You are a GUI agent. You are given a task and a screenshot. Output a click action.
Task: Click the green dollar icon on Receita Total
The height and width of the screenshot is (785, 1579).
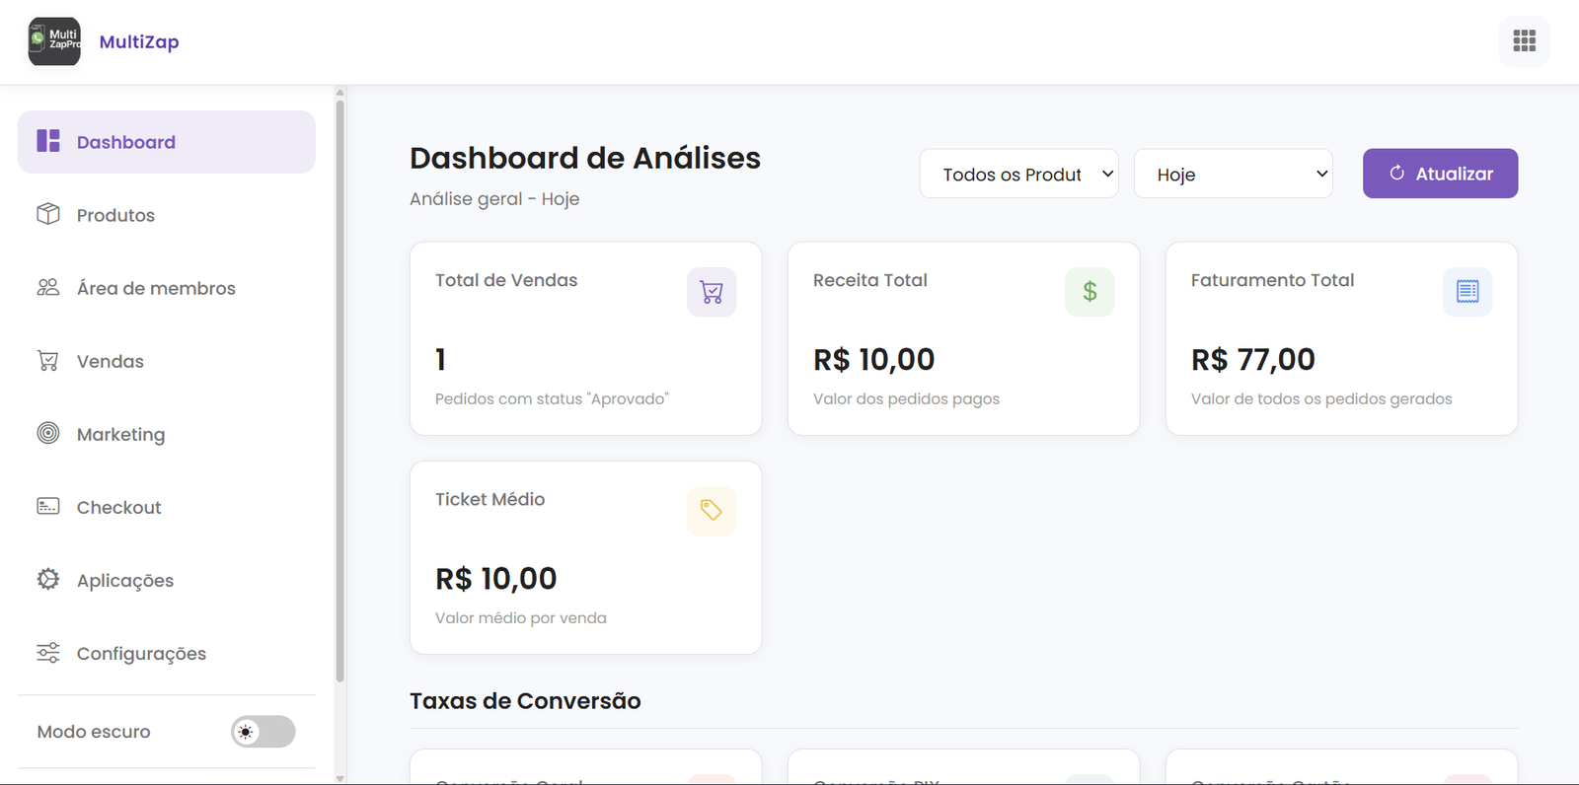(x=1089, y=291)
